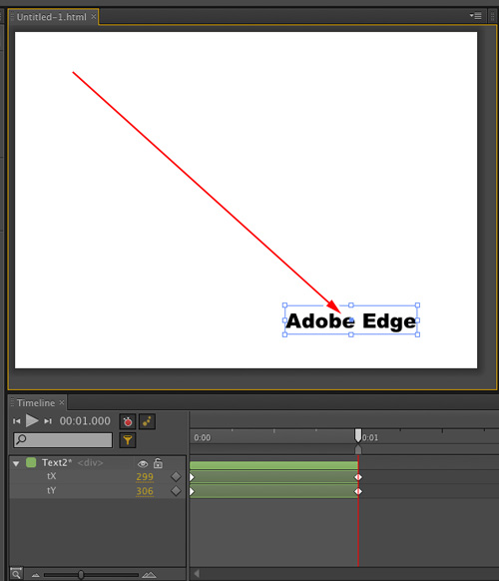499x581 pixels.
Task: Click the green Text2 color swatch
Action: click(31, 462)
